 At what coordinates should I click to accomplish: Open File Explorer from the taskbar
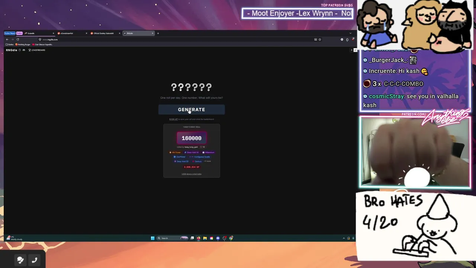[205, 238]
